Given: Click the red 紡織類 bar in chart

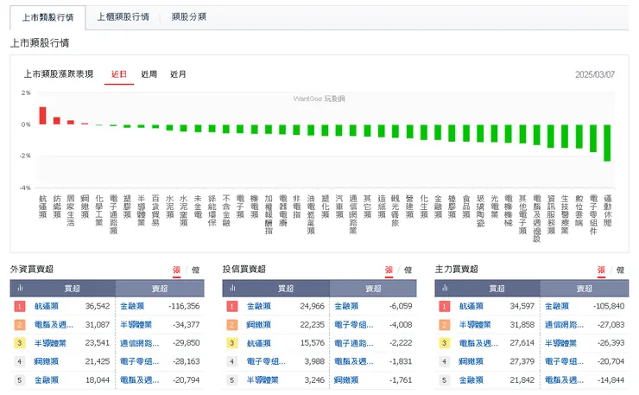Looking at the screenshot, I should coord(57,121).
